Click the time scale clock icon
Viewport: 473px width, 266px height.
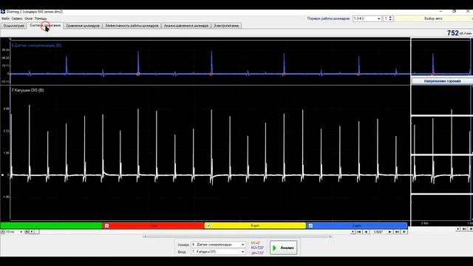point(3,232)
